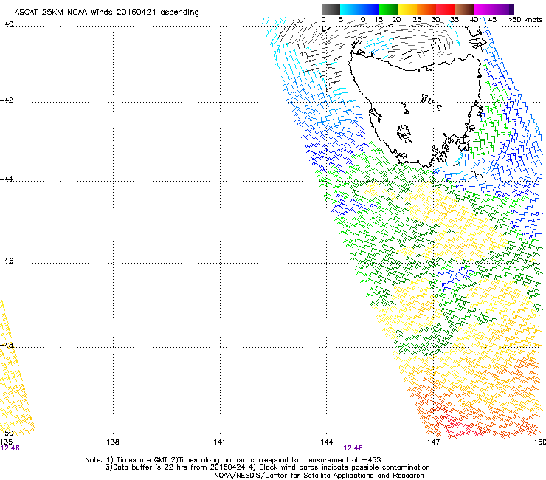Click the blue 10-15 knots legend color
Image resolution: width=546 pixels, height=480 pixels.
click(x=369, y=9)
